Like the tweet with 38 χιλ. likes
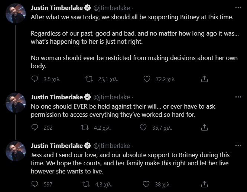Viewport: 247px width, 192px height. pyautogui.click(x=147, y=184)
